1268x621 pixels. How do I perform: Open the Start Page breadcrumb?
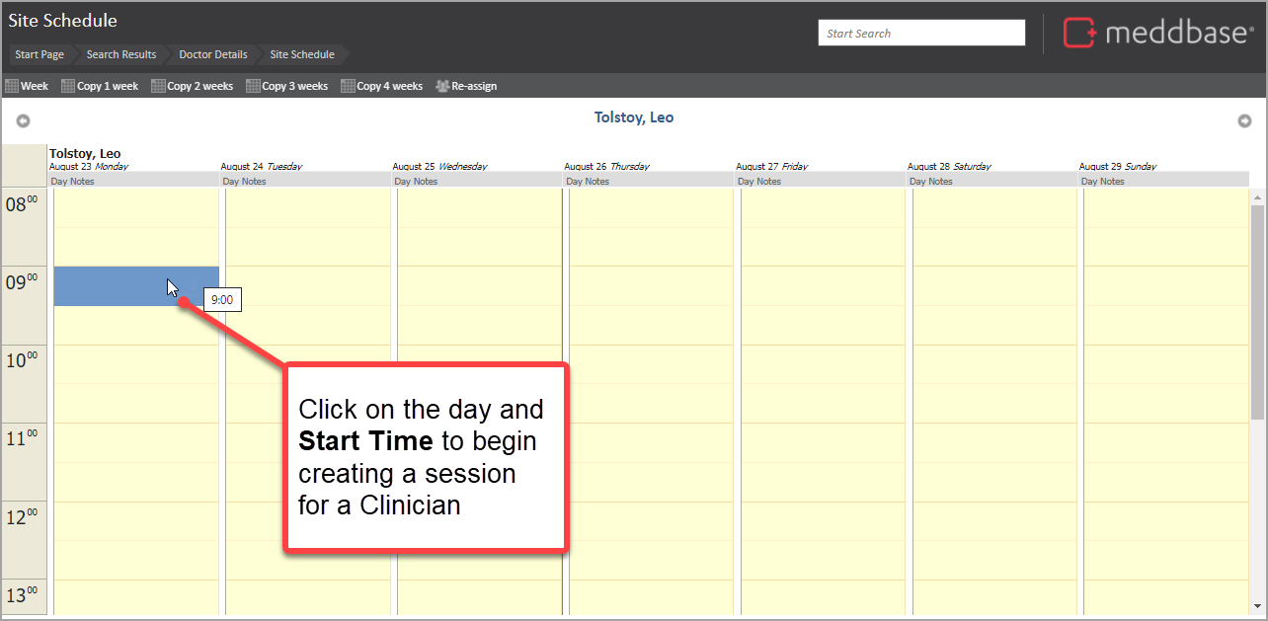click(x=40, y=54)
